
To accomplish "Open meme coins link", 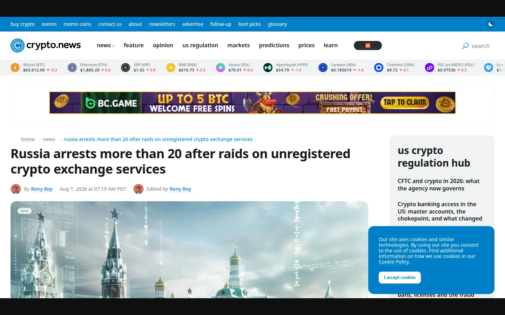I will 78,24.
